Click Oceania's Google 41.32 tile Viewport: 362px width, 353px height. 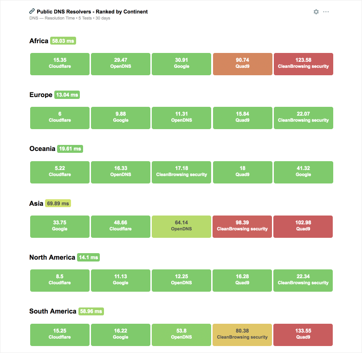(x=303, y=172)
